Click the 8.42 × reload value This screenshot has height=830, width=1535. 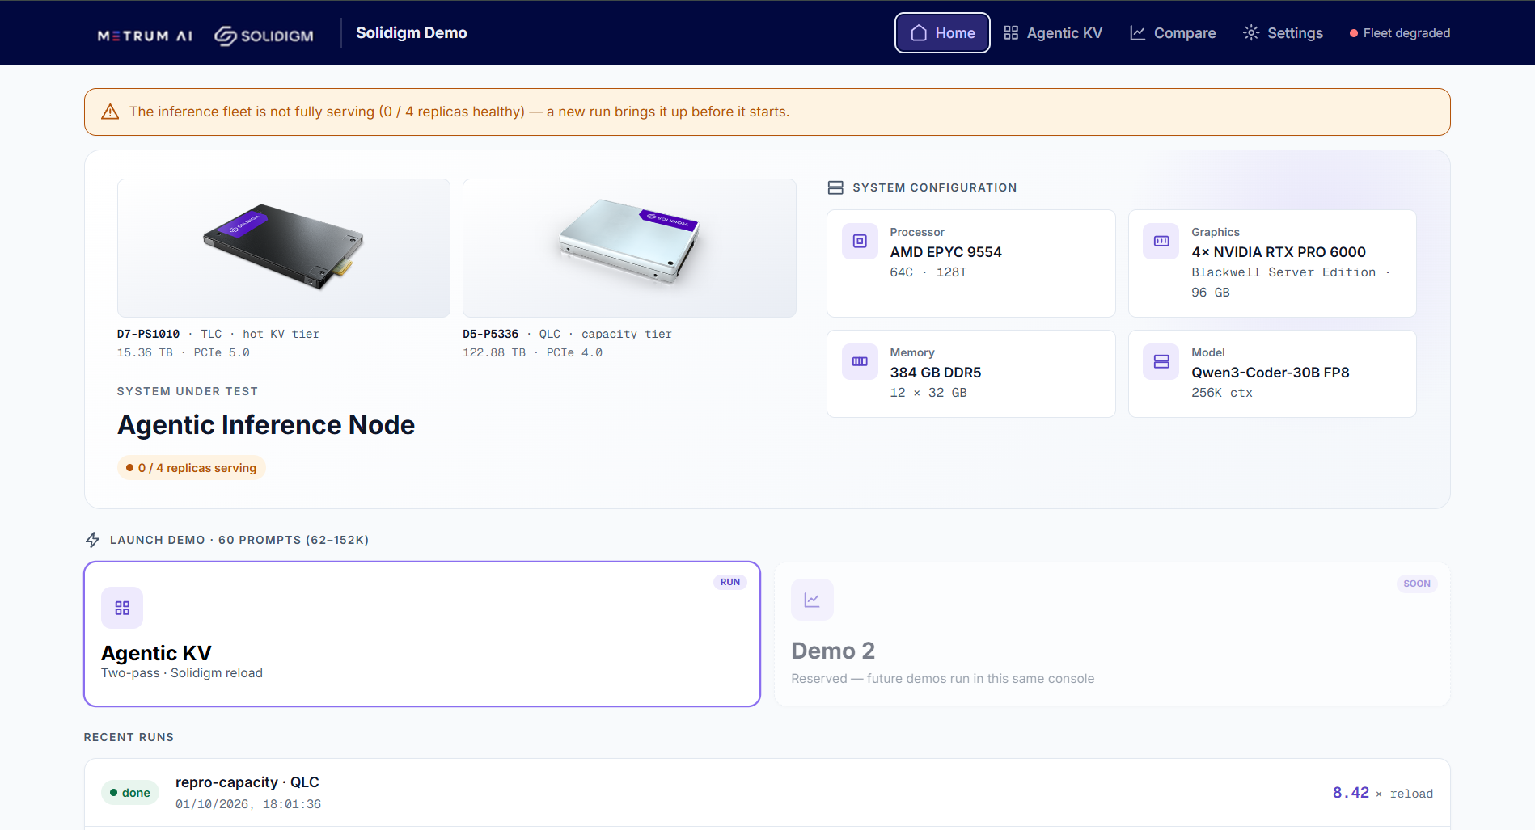click(1383, 794)
